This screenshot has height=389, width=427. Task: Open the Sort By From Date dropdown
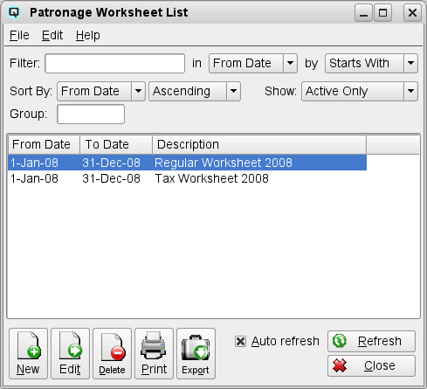[x=101, y=91]
